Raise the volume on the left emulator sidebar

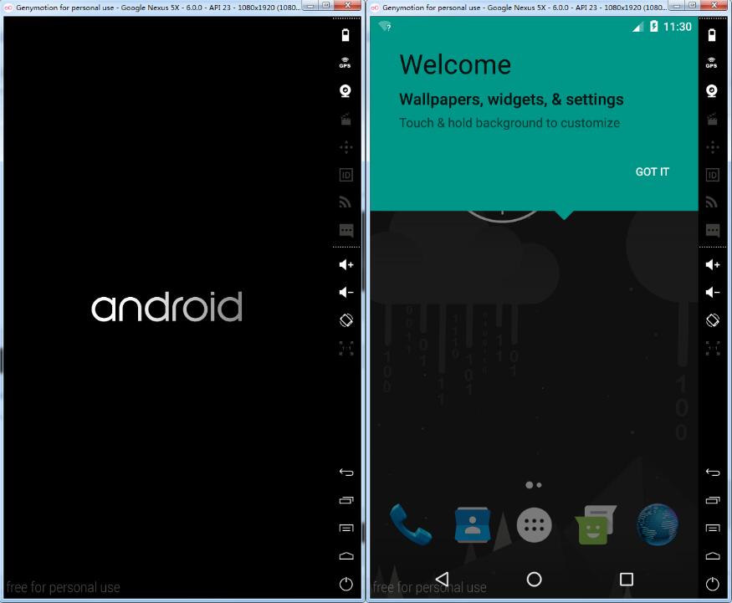click(346, 264)
